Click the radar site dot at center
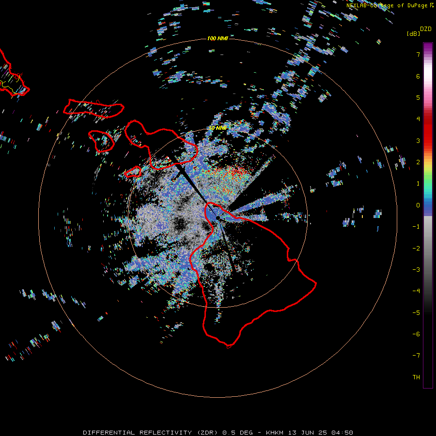The height and width of the screenshot is (436, 436). [218, 218]
